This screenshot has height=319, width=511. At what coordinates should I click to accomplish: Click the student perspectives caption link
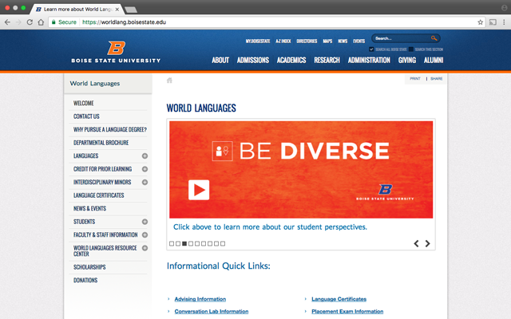tap(270, 227)
